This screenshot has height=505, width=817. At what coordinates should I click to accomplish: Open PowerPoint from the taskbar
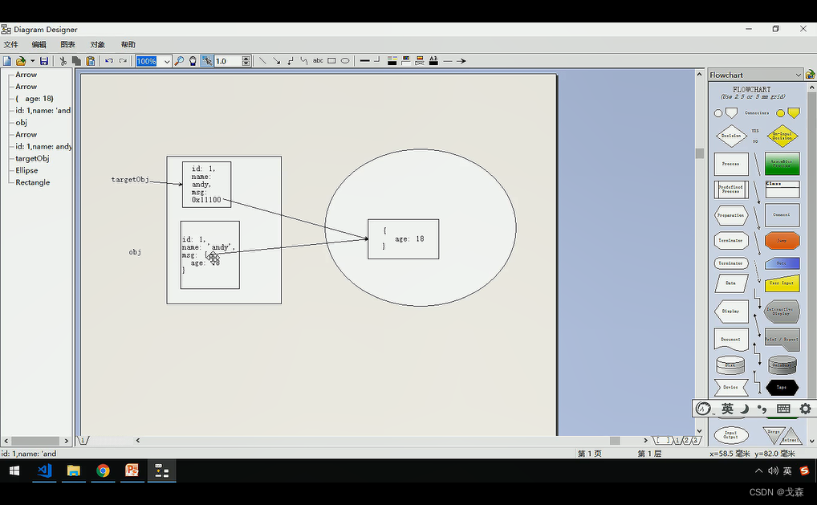tap(132, 471)
